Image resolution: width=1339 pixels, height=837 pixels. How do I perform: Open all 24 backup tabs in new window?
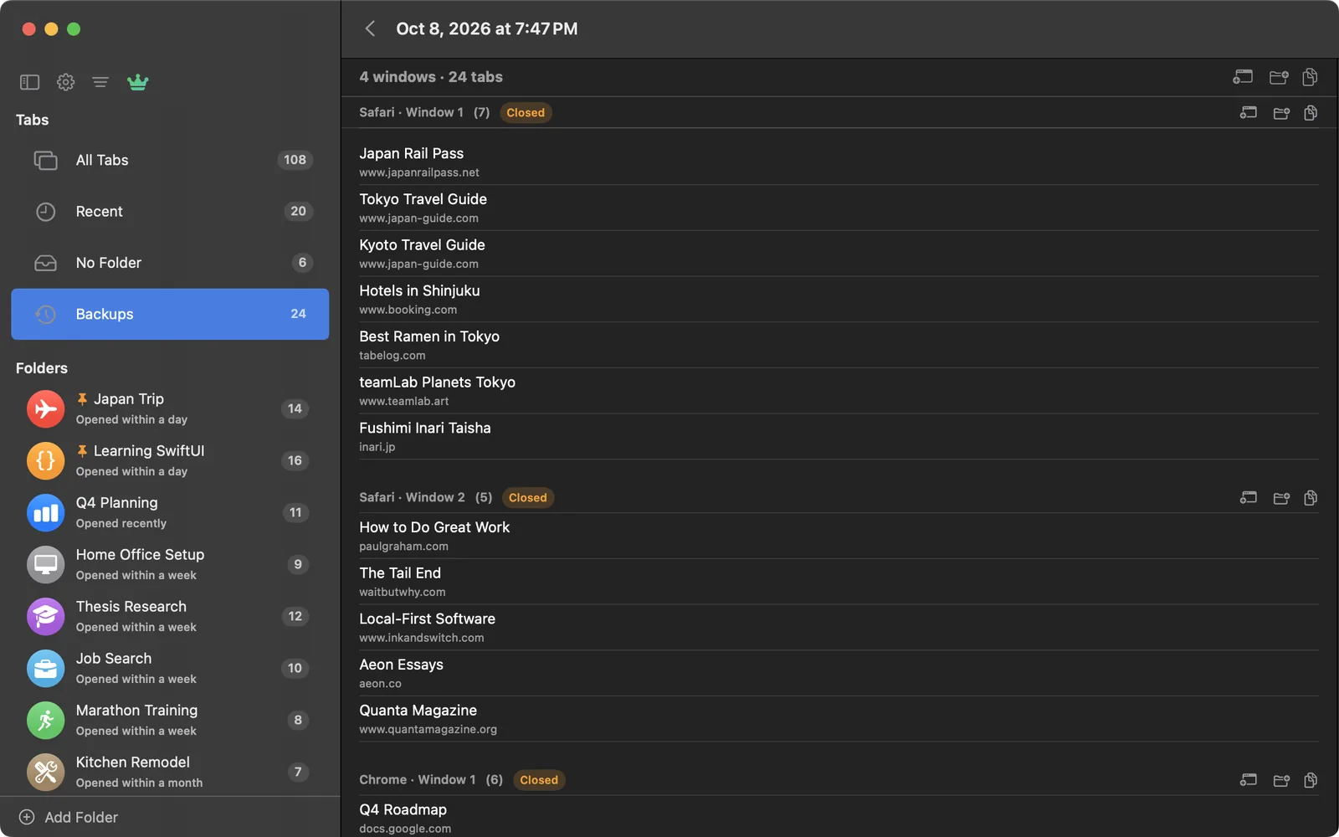(1243, 77)
